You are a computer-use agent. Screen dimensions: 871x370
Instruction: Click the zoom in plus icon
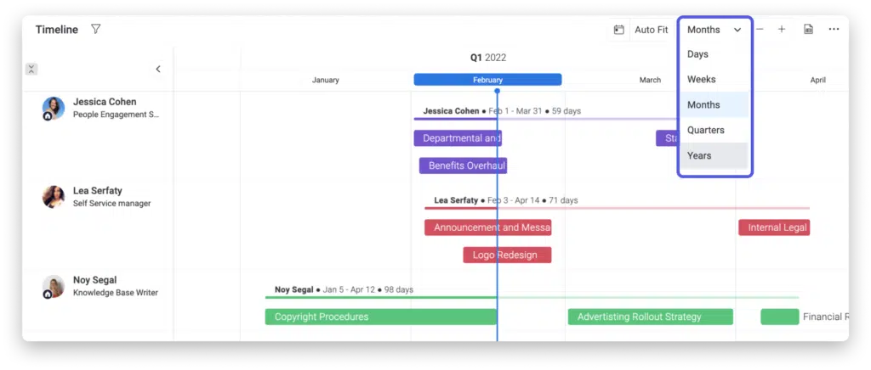point(782,30)
